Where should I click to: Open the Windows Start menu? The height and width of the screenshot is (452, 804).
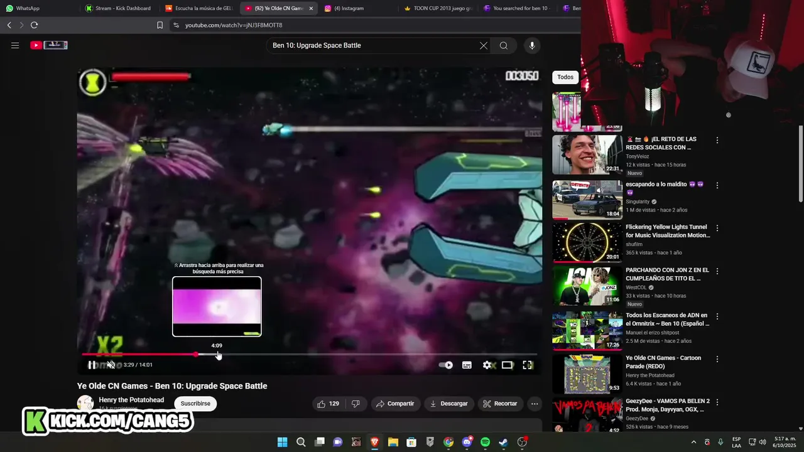[283, 442]
